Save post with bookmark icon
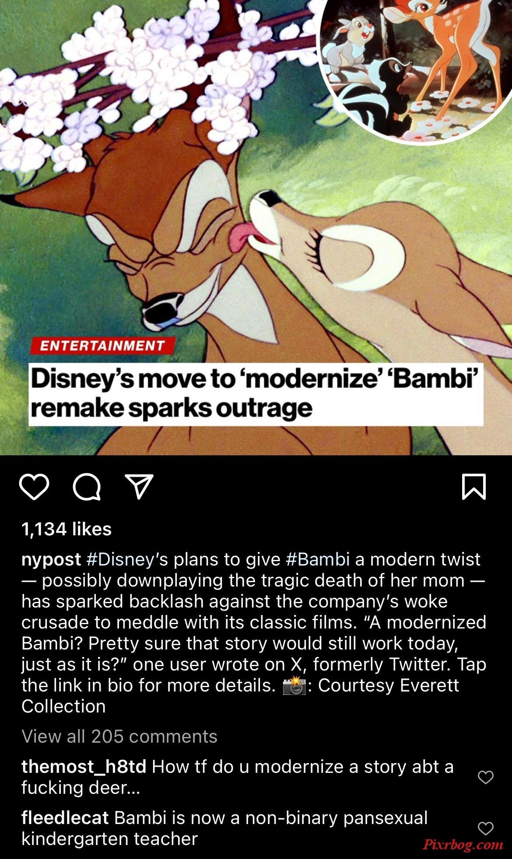 coord(474,486)
